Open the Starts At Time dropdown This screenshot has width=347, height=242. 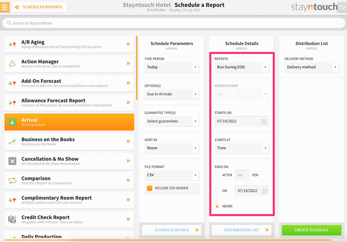point(242,148)
